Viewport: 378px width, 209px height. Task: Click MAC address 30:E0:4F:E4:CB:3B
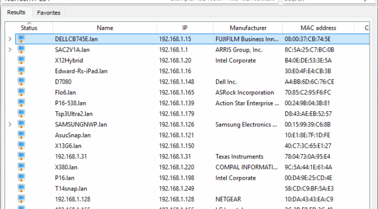(308, 71)
